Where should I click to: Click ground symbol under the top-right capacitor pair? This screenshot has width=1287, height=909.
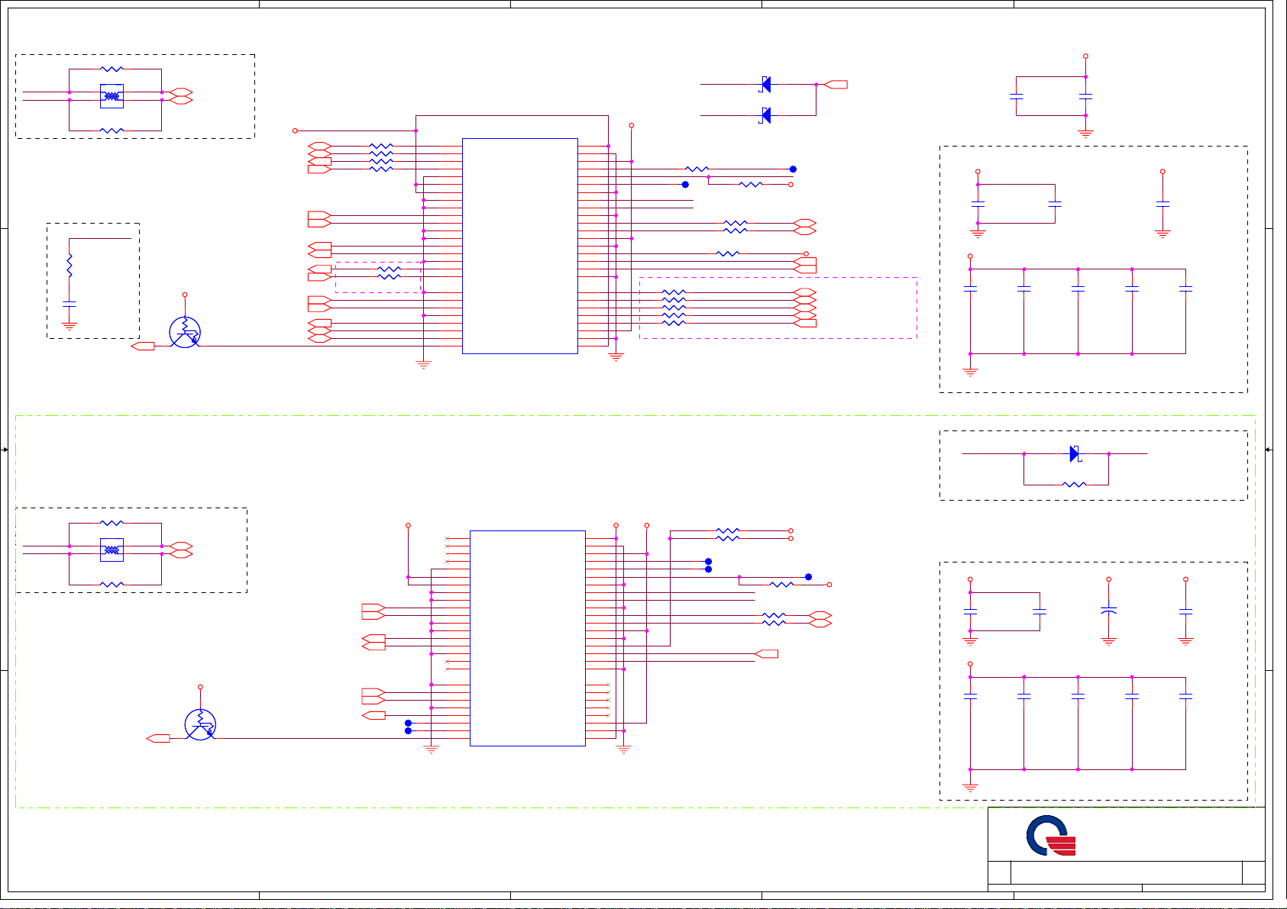1085,134
